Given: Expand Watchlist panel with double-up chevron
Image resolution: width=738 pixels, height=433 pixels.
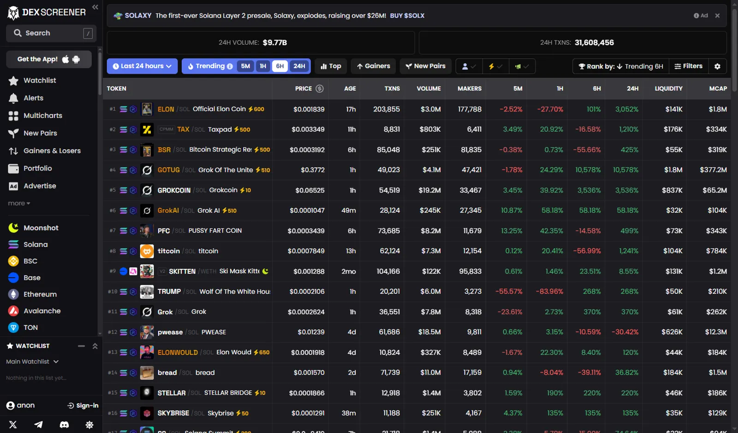Looking at the screenshot, I should click(x=95, y=346).
